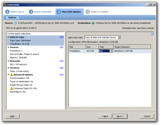Click the Size column header
The width and height of the screenshot is (160, 125).
pos(92,47)
